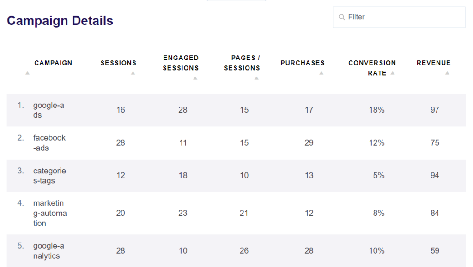
Task: Click sort arrow under Revenue column
Action: pos(447,73)
